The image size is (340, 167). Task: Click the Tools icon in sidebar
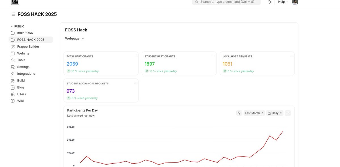click(x=12, y=60)
